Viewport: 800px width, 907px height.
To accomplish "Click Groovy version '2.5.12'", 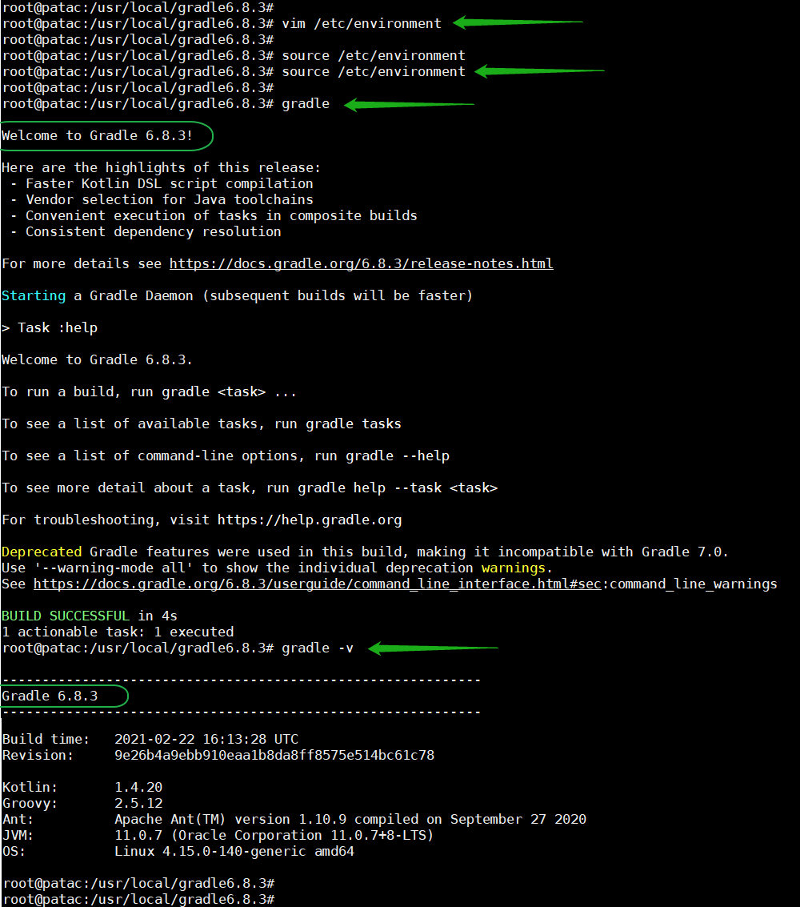I will click(138, 804).
